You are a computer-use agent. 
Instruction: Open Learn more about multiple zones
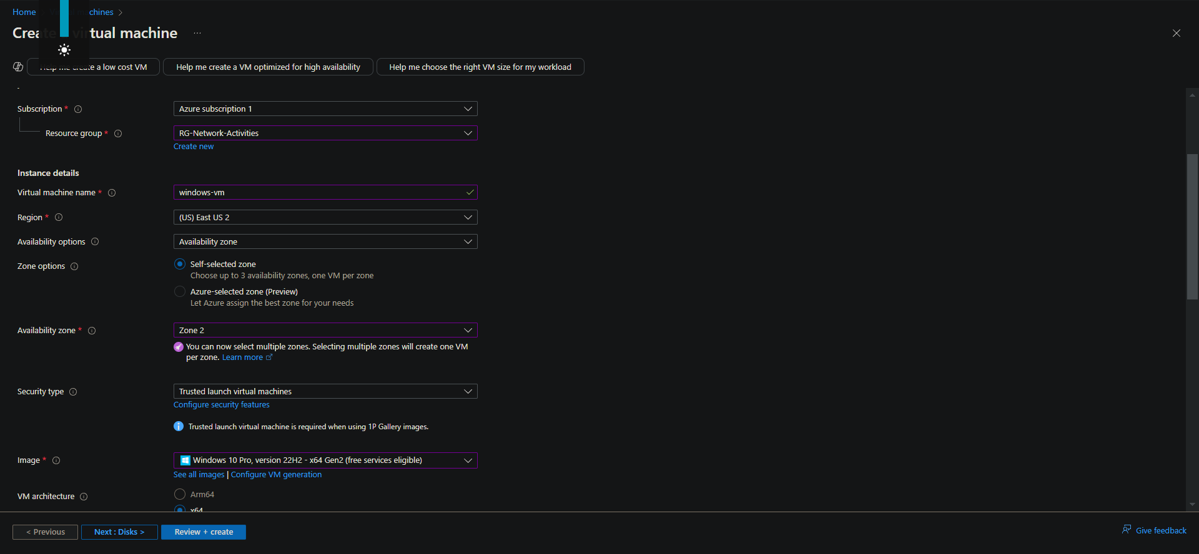click(x=242, y=357)
